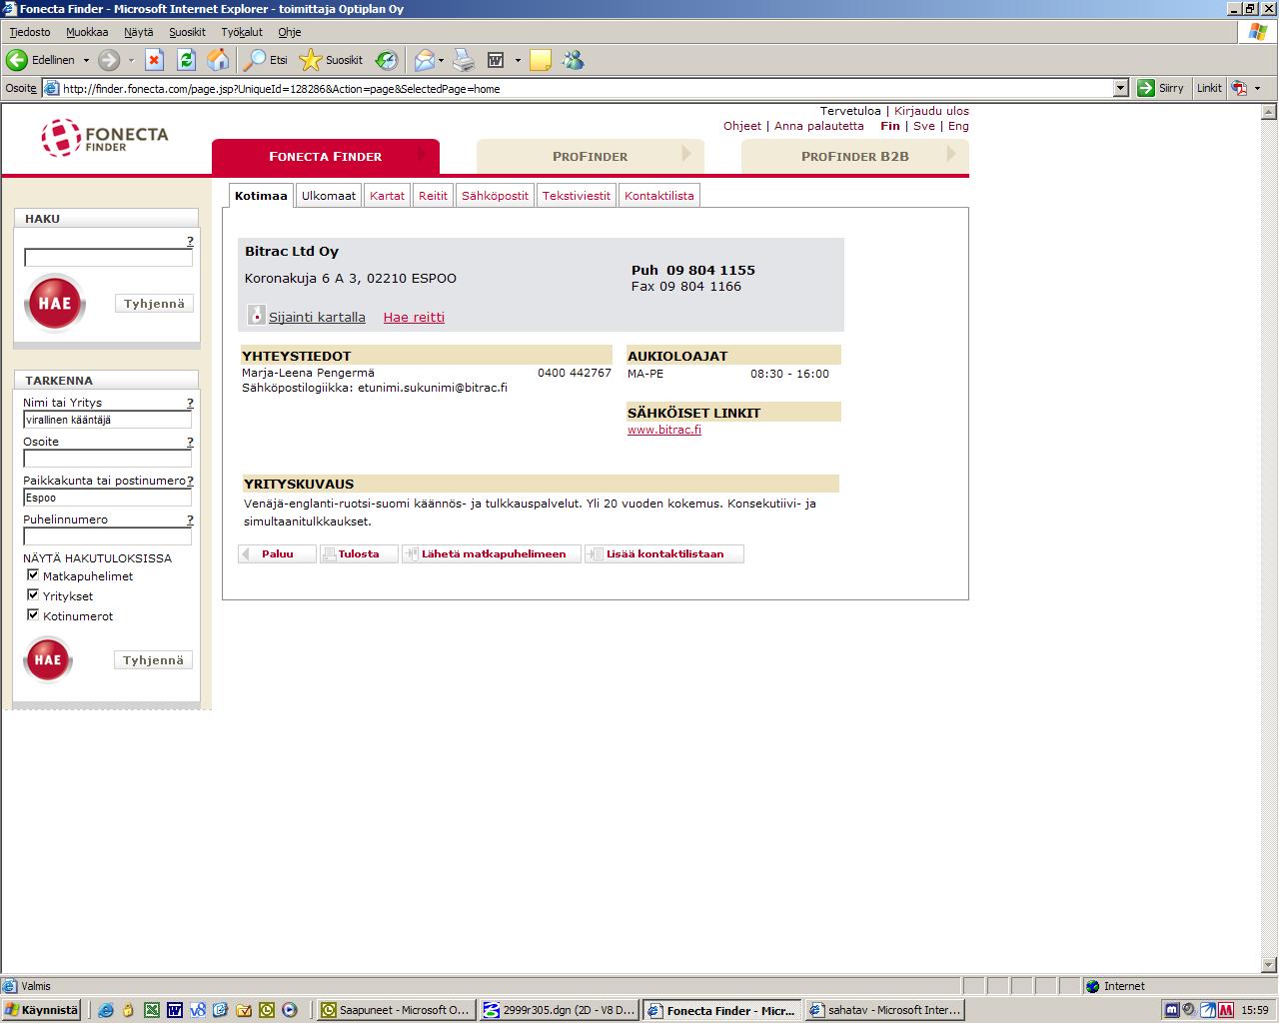Click the Stop loading toolbar icon

(154, 60)
